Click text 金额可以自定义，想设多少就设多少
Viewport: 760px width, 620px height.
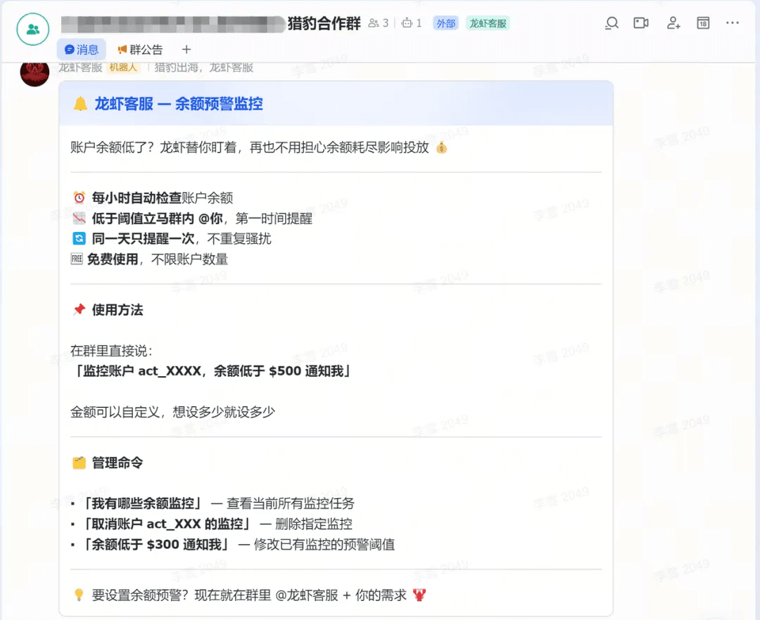tap(172, 412)
